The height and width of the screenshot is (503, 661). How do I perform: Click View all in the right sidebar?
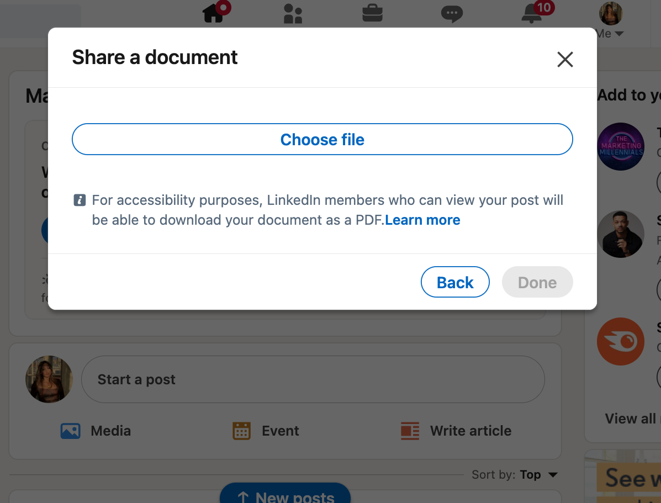click(x=630, y=419)
